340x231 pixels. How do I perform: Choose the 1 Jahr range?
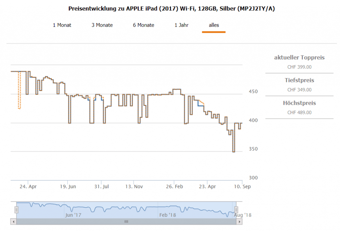pos(182,25)
